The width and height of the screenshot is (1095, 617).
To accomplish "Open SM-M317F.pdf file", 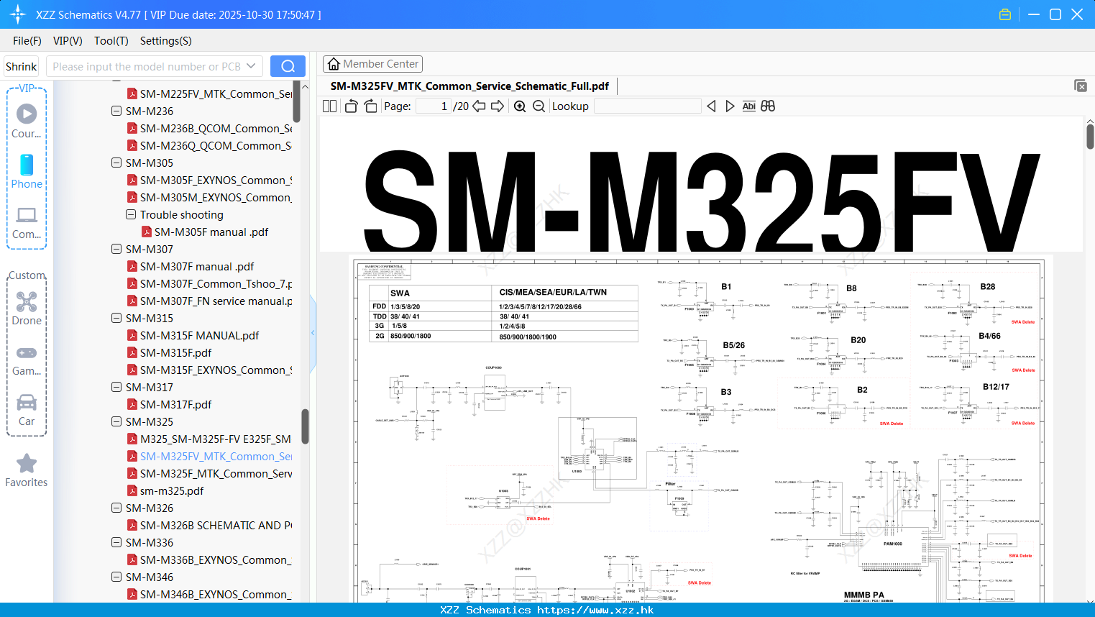I will (175, 404).
